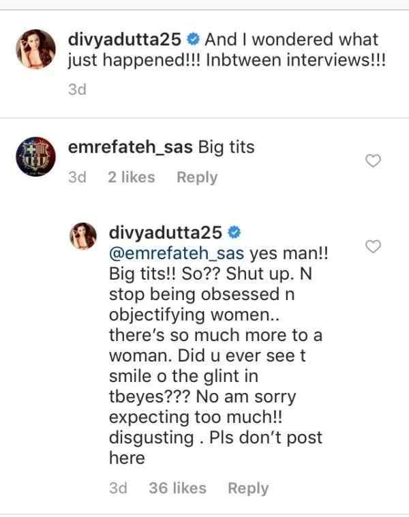
Task: Reply to the emrefateh_sas comment
Action: point(197,177)
